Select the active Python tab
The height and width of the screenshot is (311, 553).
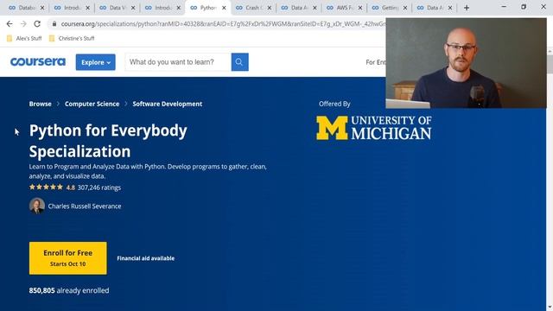pyautogui.click(x=207, y=8)
